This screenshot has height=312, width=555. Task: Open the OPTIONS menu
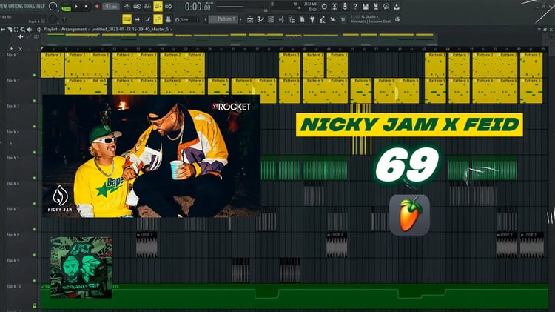pyautogui.click(x=16, y=7)
